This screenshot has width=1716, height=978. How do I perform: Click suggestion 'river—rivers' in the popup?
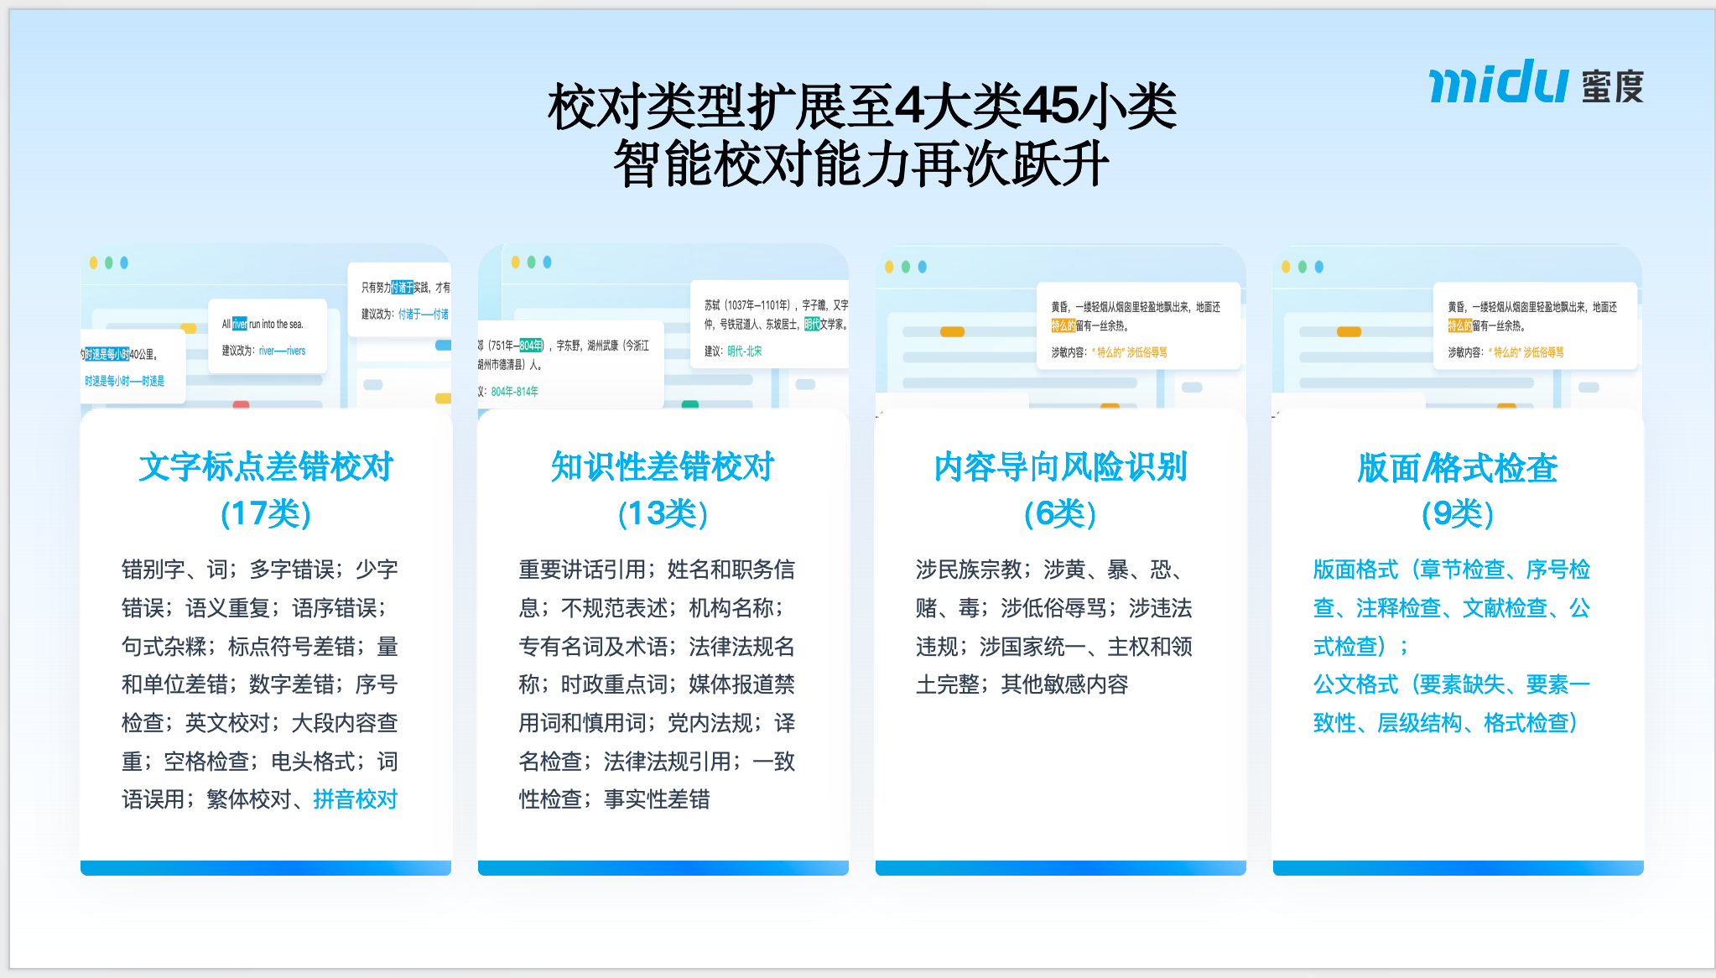[x=282, y=351]
